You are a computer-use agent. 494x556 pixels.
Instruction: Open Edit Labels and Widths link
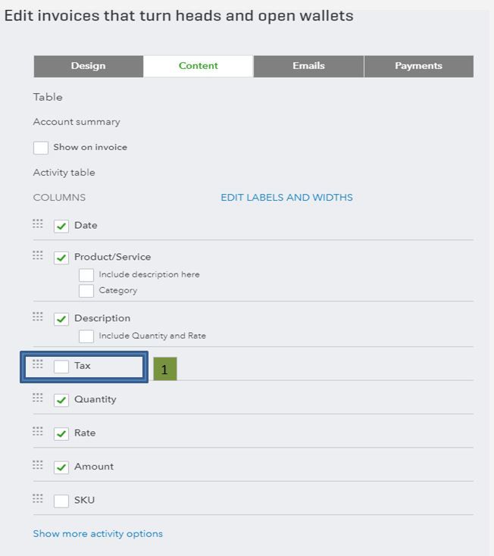click(286, 198)
